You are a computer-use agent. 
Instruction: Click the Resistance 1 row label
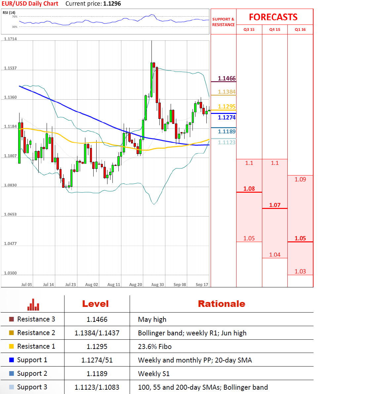tap(36, 346)
